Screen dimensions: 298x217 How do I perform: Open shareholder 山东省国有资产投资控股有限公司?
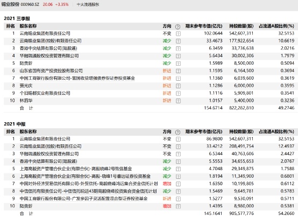(51, 71)
